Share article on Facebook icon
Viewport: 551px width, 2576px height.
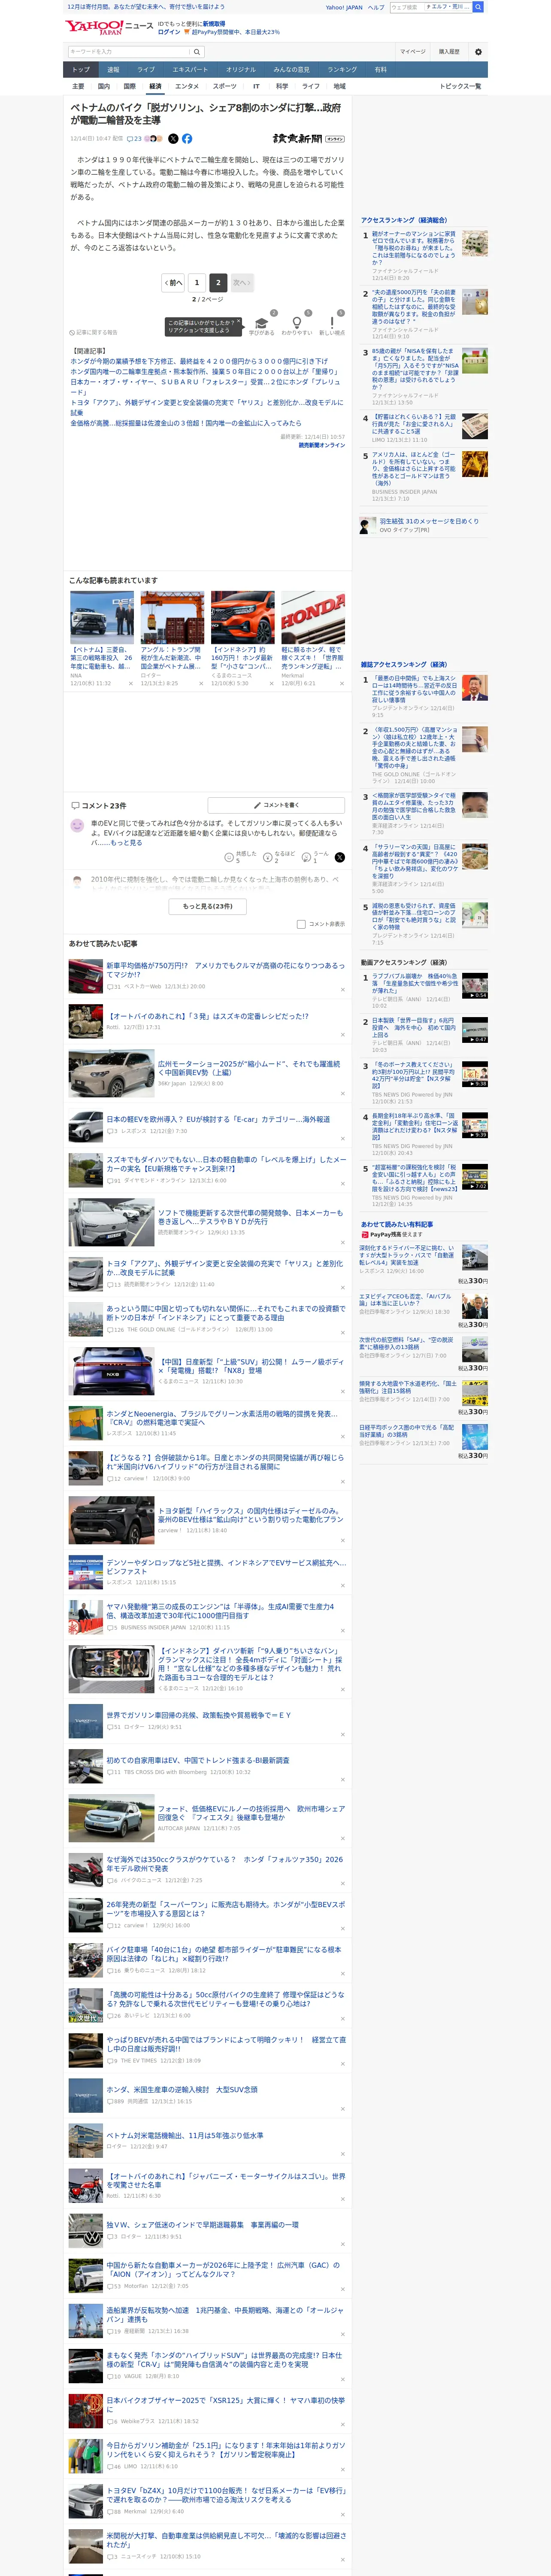click(x=187, y=139)
